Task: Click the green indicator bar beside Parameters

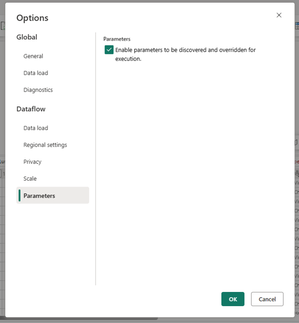Action: point(20,195)
